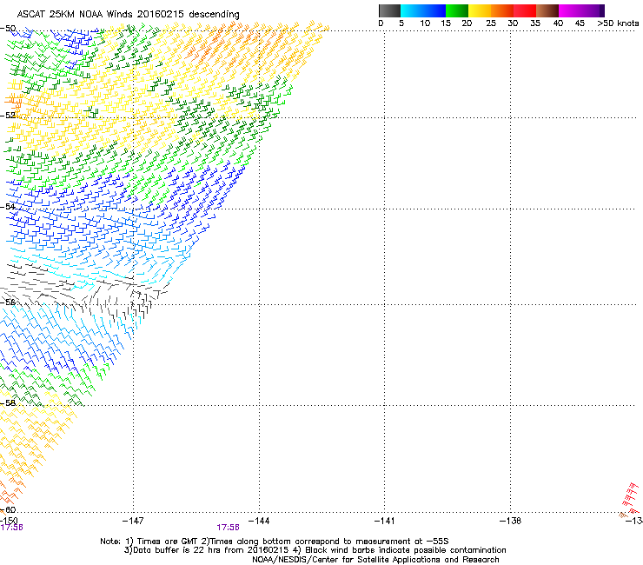Select the gray 0-5 knots color band
Screen dimensions: 643x565
[389, 10]
